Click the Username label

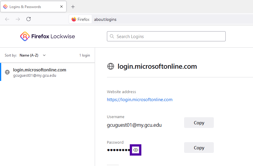tap(116, 117)
